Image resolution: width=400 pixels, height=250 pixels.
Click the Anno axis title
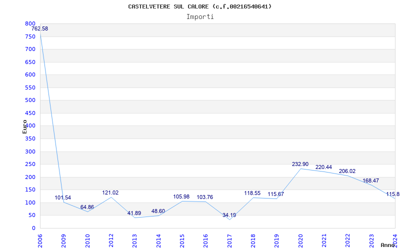(388, 245)
